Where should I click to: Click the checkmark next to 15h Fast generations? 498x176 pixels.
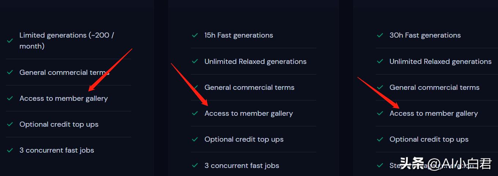pyautogui.click(x=195, y=35)
